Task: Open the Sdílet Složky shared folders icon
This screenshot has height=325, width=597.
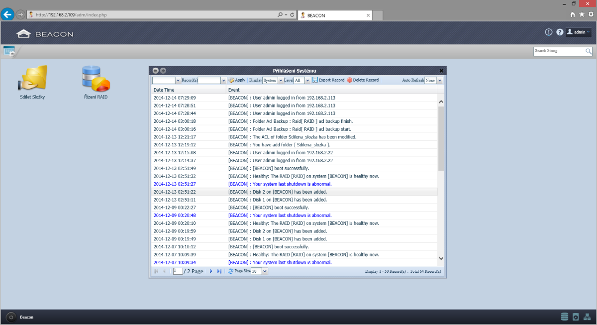Action: pos(32,80)
